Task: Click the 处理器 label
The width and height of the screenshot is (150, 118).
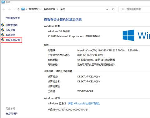Action: pyautogui.click(x=52, y=50)
